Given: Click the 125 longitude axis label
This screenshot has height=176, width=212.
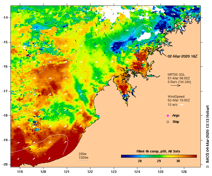Looking at the screenshot, I should 161,172.
